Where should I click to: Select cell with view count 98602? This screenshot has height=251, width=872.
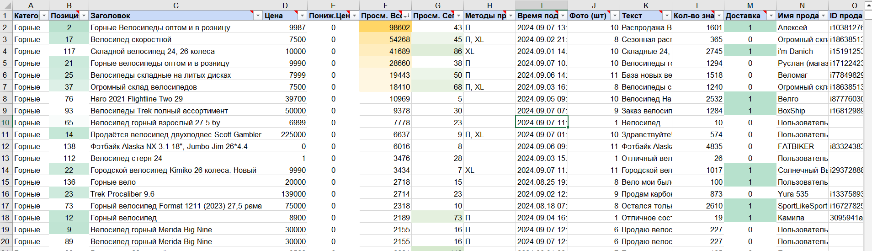[x=385, y=27]
